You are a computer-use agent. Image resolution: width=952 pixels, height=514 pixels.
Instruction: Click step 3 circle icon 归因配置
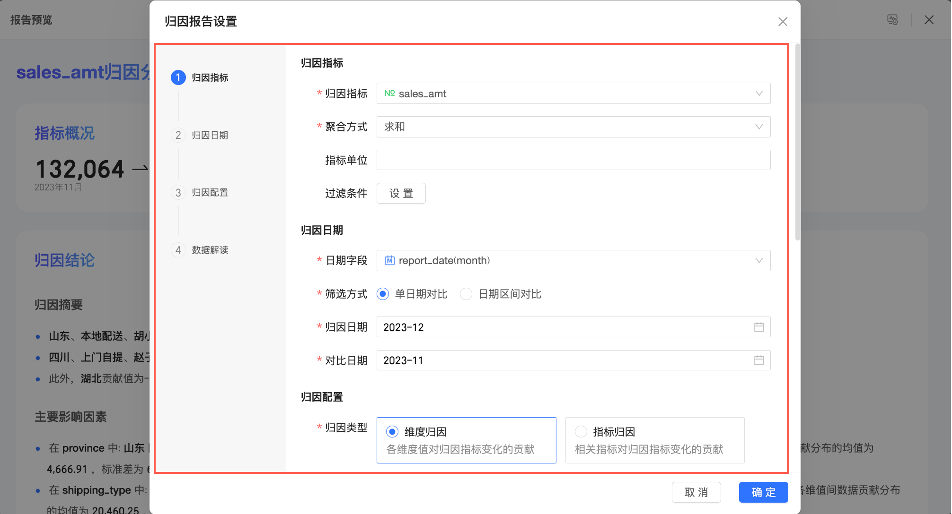[178, 193]
